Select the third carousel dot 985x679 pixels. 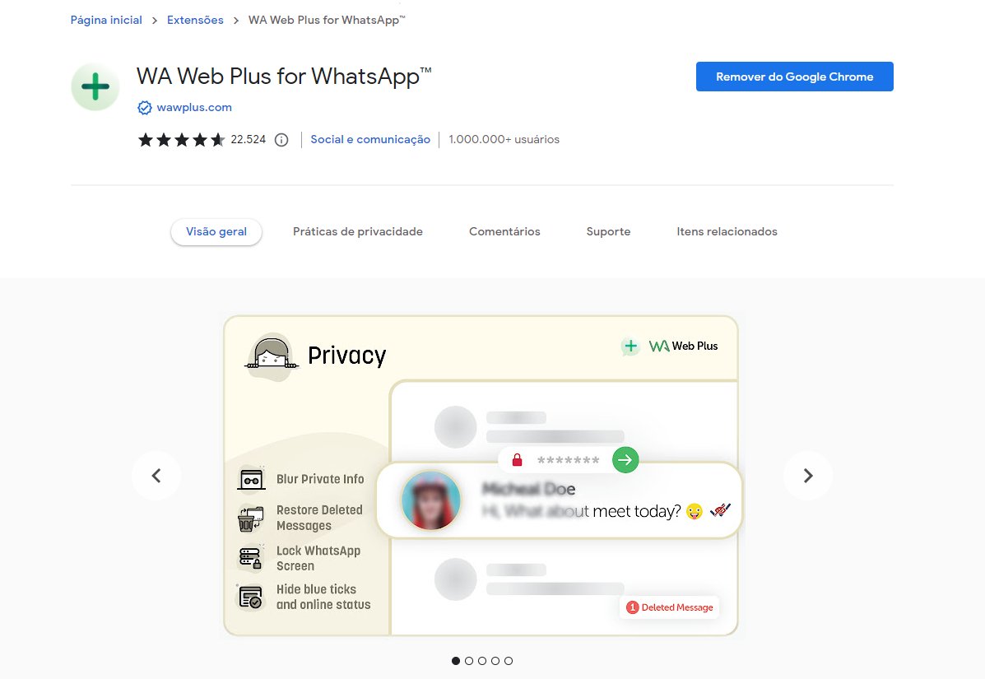[x=482, y=661]
